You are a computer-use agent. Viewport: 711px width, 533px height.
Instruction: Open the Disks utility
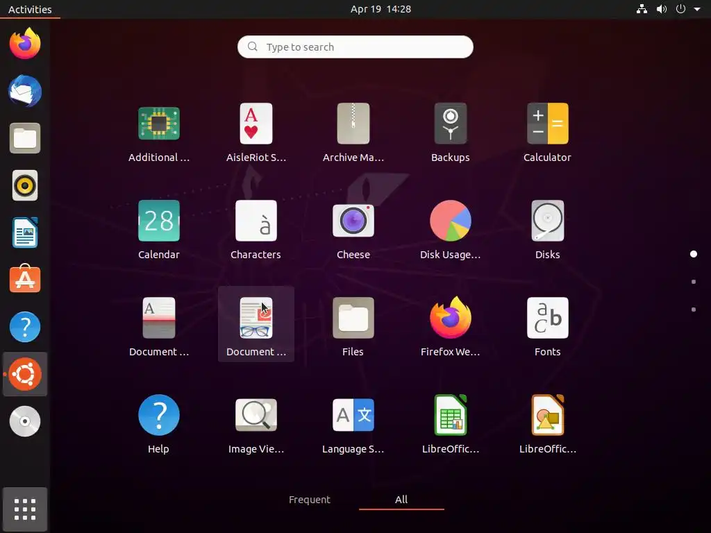pos(547,221)
